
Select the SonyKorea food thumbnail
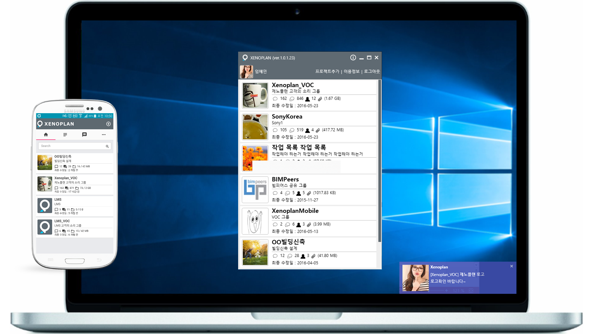255,127
